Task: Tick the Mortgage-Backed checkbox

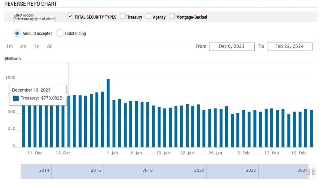Action: pyautogui.click(x=172, y=17)
